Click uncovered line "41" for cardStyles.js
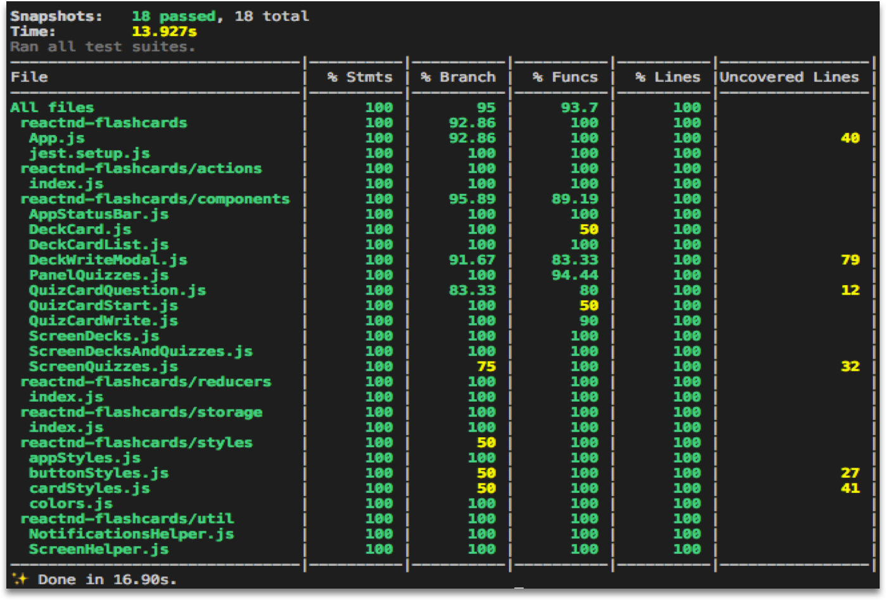 click(850, 488)
